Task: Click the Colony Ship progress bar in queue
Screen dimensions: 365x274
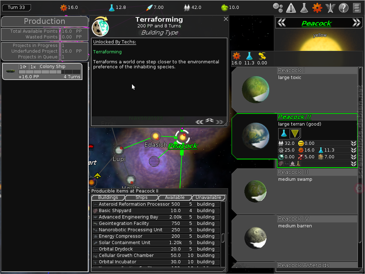Action: pos(50,72)
